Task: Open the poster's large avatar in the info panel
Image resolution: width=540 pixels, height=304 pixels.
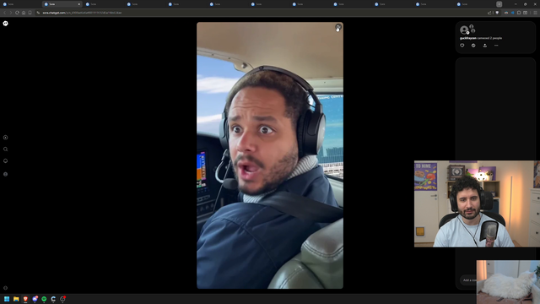Action: (x=464, y=30)
